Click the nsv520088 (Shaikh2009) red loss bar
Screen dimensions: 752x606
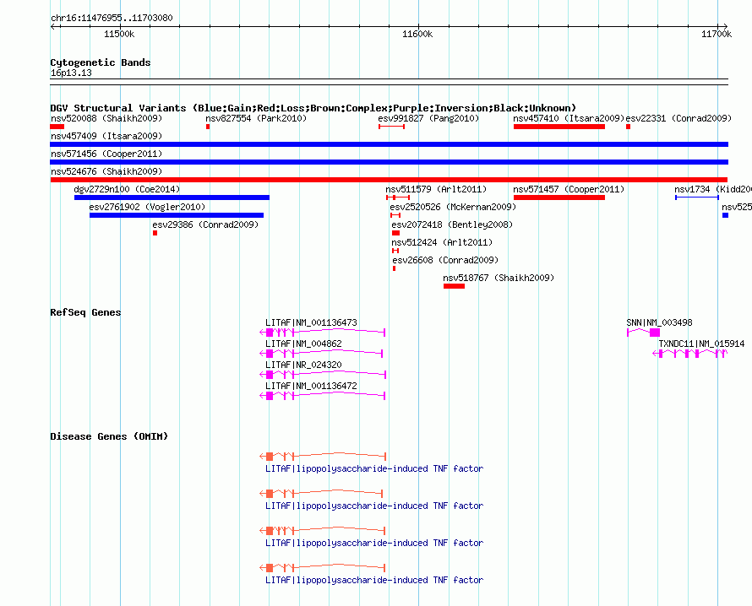[x=57, y=127]
